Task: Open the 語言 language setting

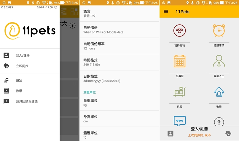Action: click(x=119, y=13)
